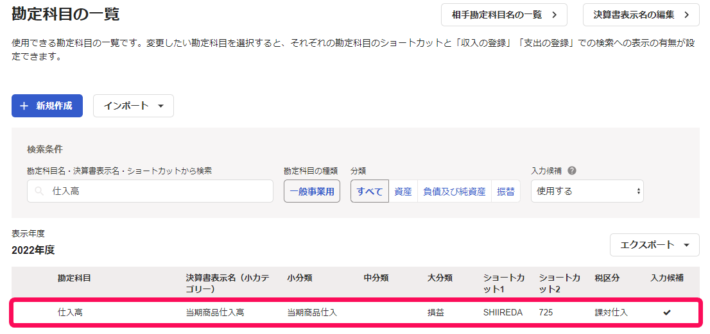Open the 入力候補 使用する dropdown
This screenshot has width=710, height=334.
587,191
